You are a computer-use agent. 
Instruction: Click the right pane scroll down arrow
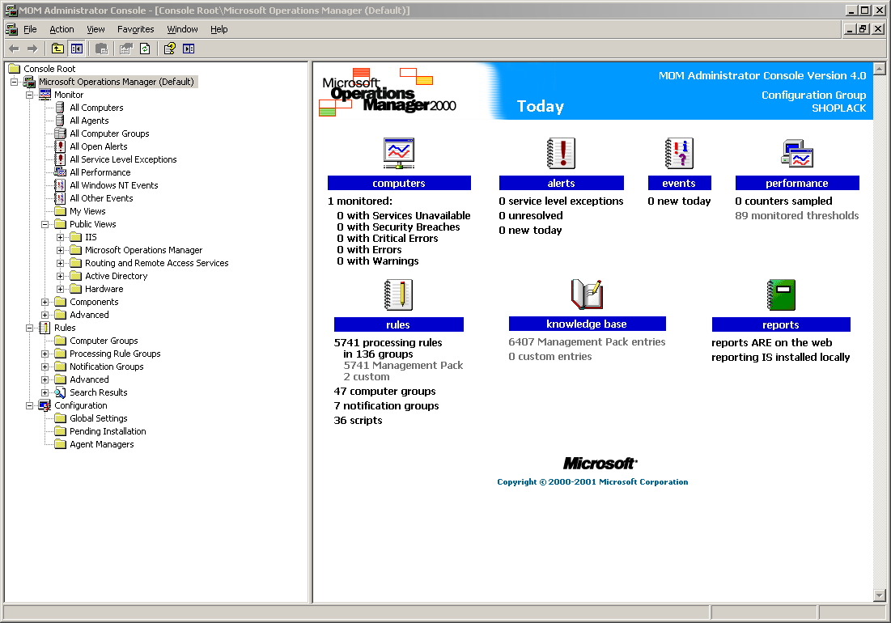[x=880, y=595]
